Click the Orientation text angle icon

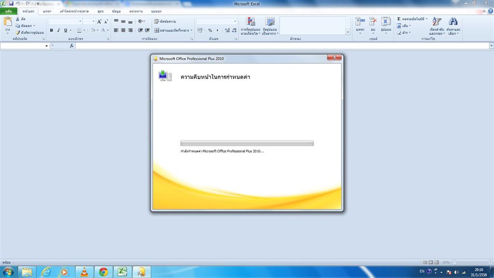click(140, 21)
